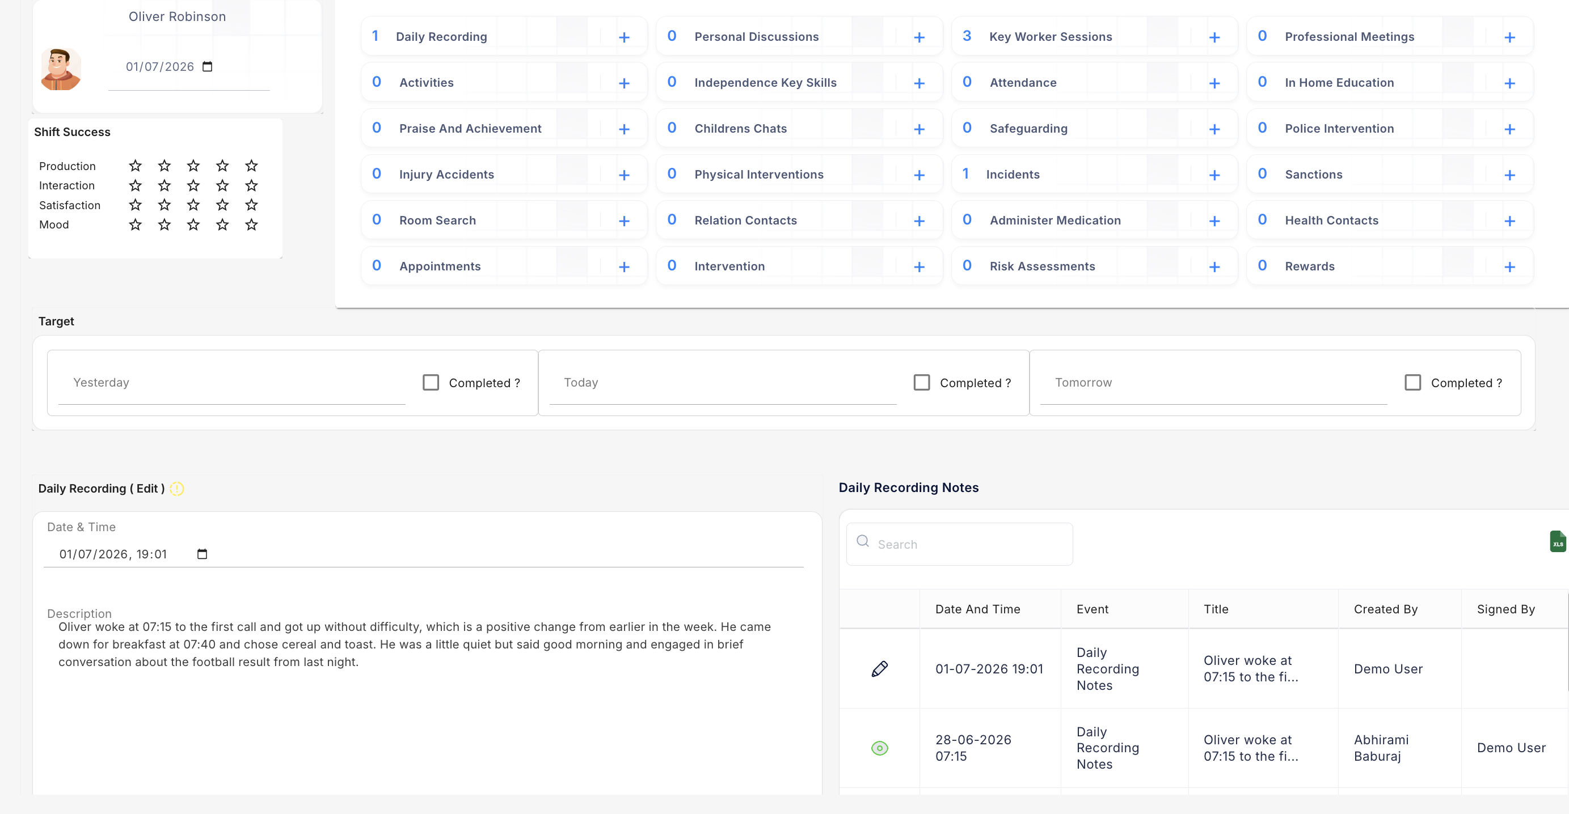Add a new Daily Recording entry
The width and height of the screenshot is (1569, 814).
coord(624,37)
